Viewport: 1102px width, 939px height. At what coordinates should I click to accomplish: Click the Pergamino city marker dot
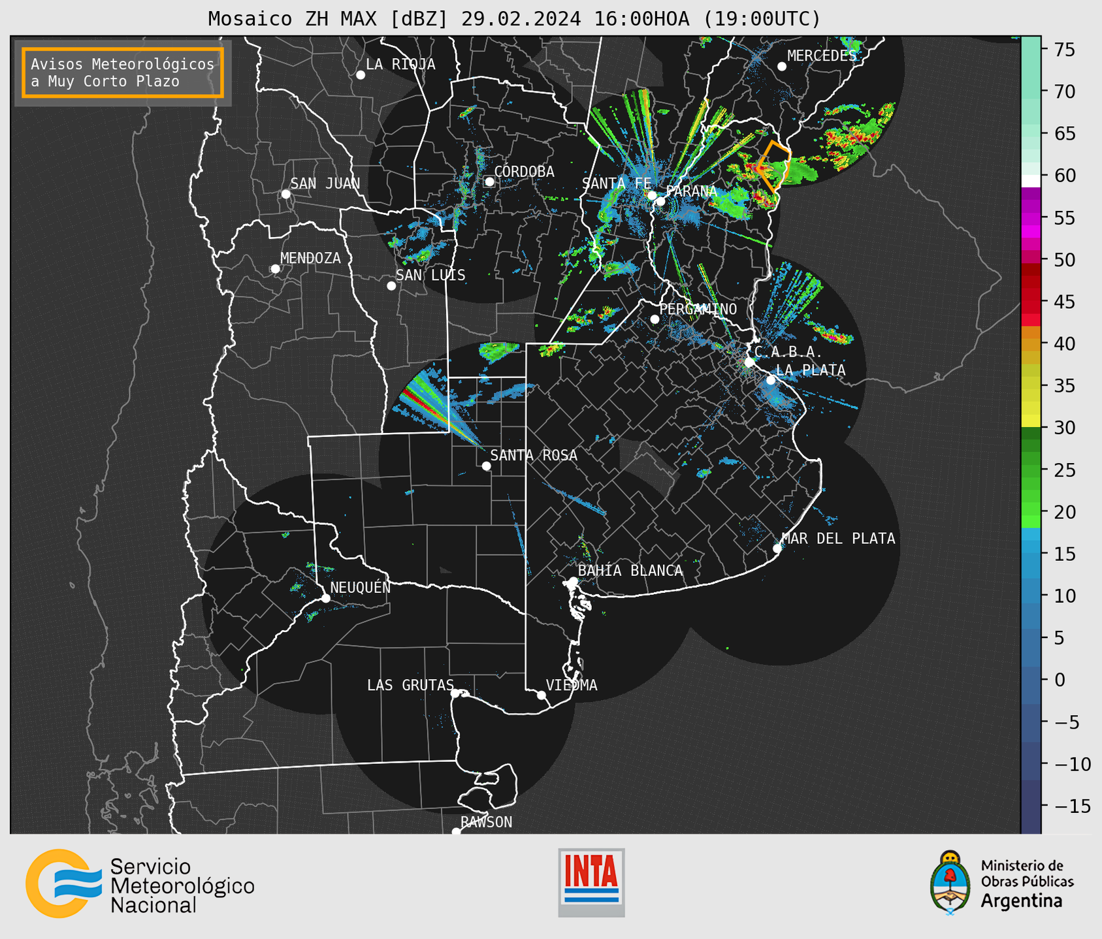pos(655,319)
